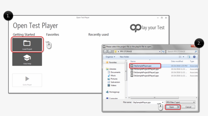Screen dimensions: 208x116
Task: Click the back navigation arrow in file dialog
Action: coord(105,51)
